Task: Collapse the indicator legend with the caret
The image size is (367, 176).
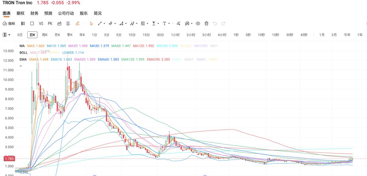Action: click(x=21, y=66)
